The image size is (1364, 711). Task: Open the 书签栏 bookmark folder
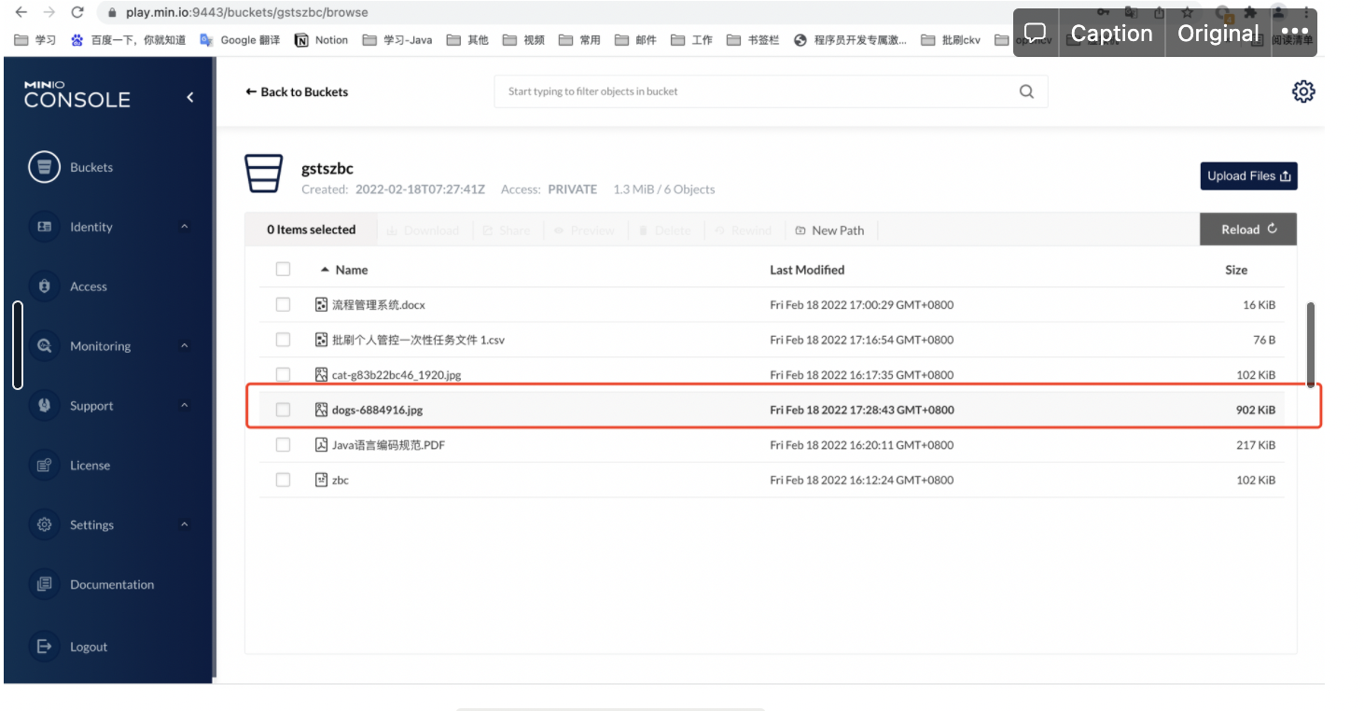click(x=752, y=40)
